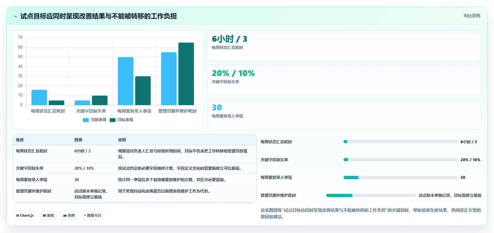Click the 管理员额外维护耗时 progress bar
This screenshot has width=494, height=233.
[x=371, y=195]
